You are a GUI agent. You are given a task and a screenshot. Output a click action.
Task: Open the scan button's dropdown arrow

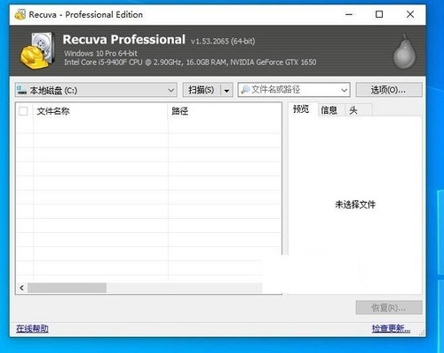(x=226, y=90)
